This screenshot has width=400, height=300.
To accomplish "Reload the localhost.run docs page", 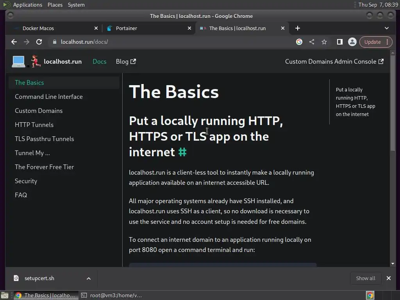I will [x=39, y=42].
